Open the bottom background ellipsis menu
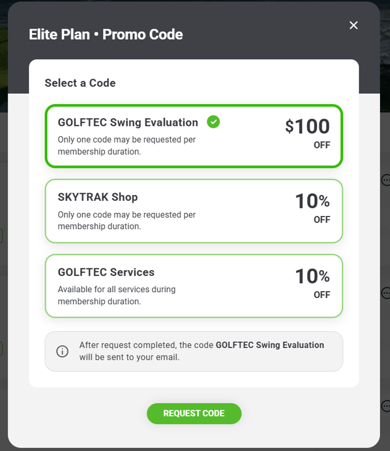This screenshot has width=390, height=451. [386, 406]
